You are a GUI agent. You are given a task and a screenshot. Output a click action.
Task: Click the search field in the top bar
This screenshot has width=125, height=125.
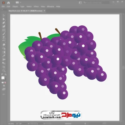tap(96, 2)
